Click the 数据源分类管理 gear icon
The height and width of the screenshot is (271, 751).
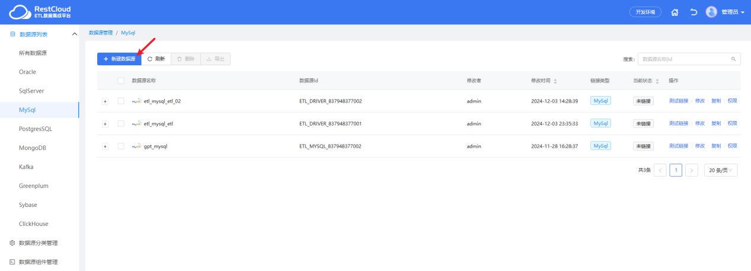coord(12,243)
